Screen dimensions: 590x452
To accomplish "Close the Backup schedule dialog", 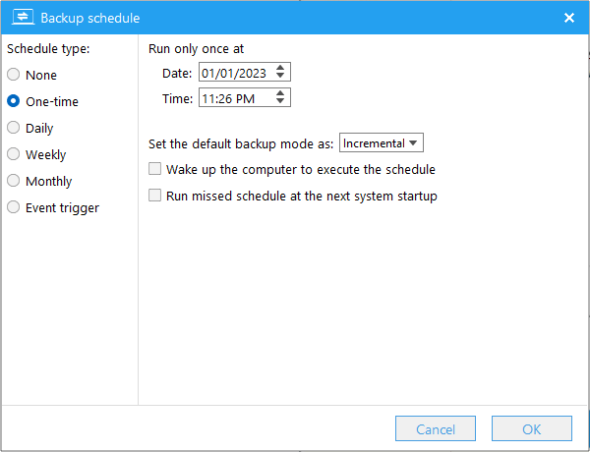I will (x=568, y=18).
